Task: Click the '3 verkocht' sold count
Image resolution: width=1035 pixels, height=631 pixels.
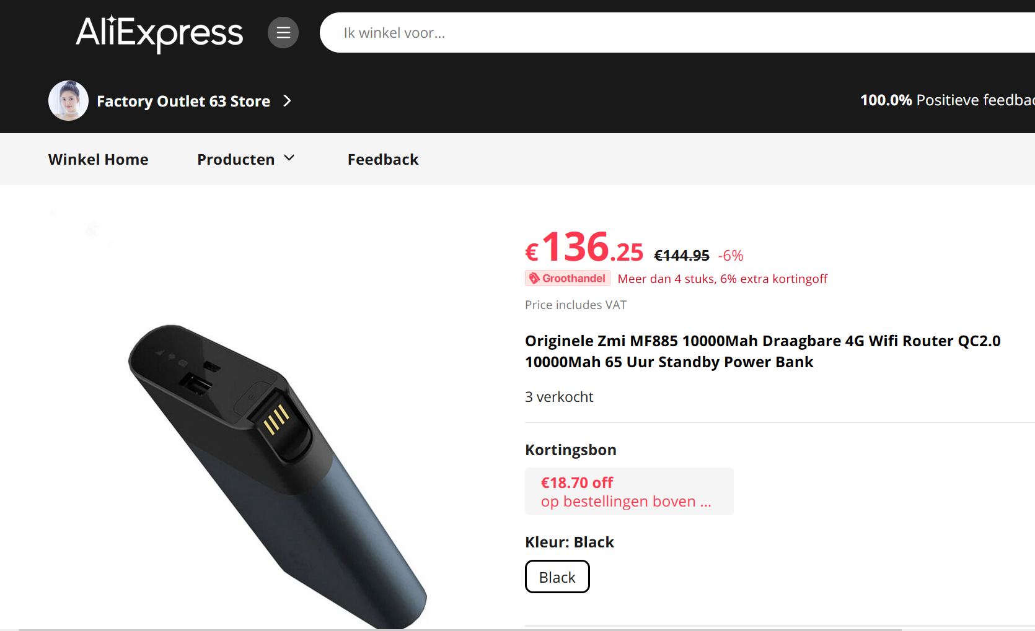Action: (559, 397)
